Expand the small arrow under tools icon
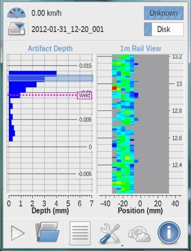 click(x=122, y=246)
